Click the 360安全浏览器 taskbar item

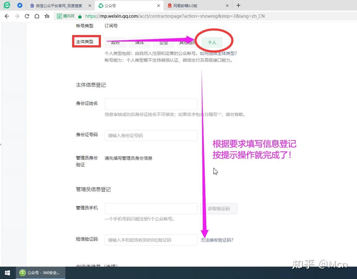[x=40, y=272]
